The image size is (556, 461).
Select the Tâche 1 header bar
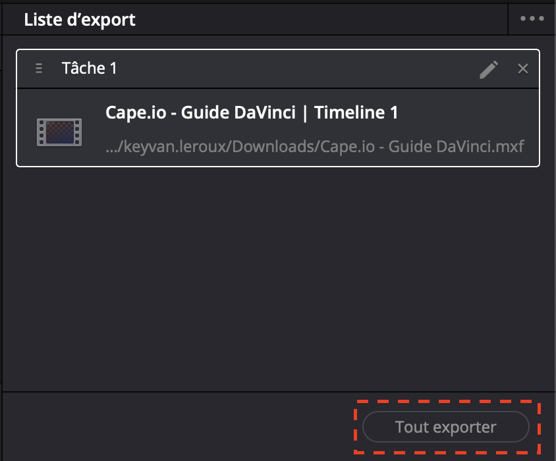[277, 68]
